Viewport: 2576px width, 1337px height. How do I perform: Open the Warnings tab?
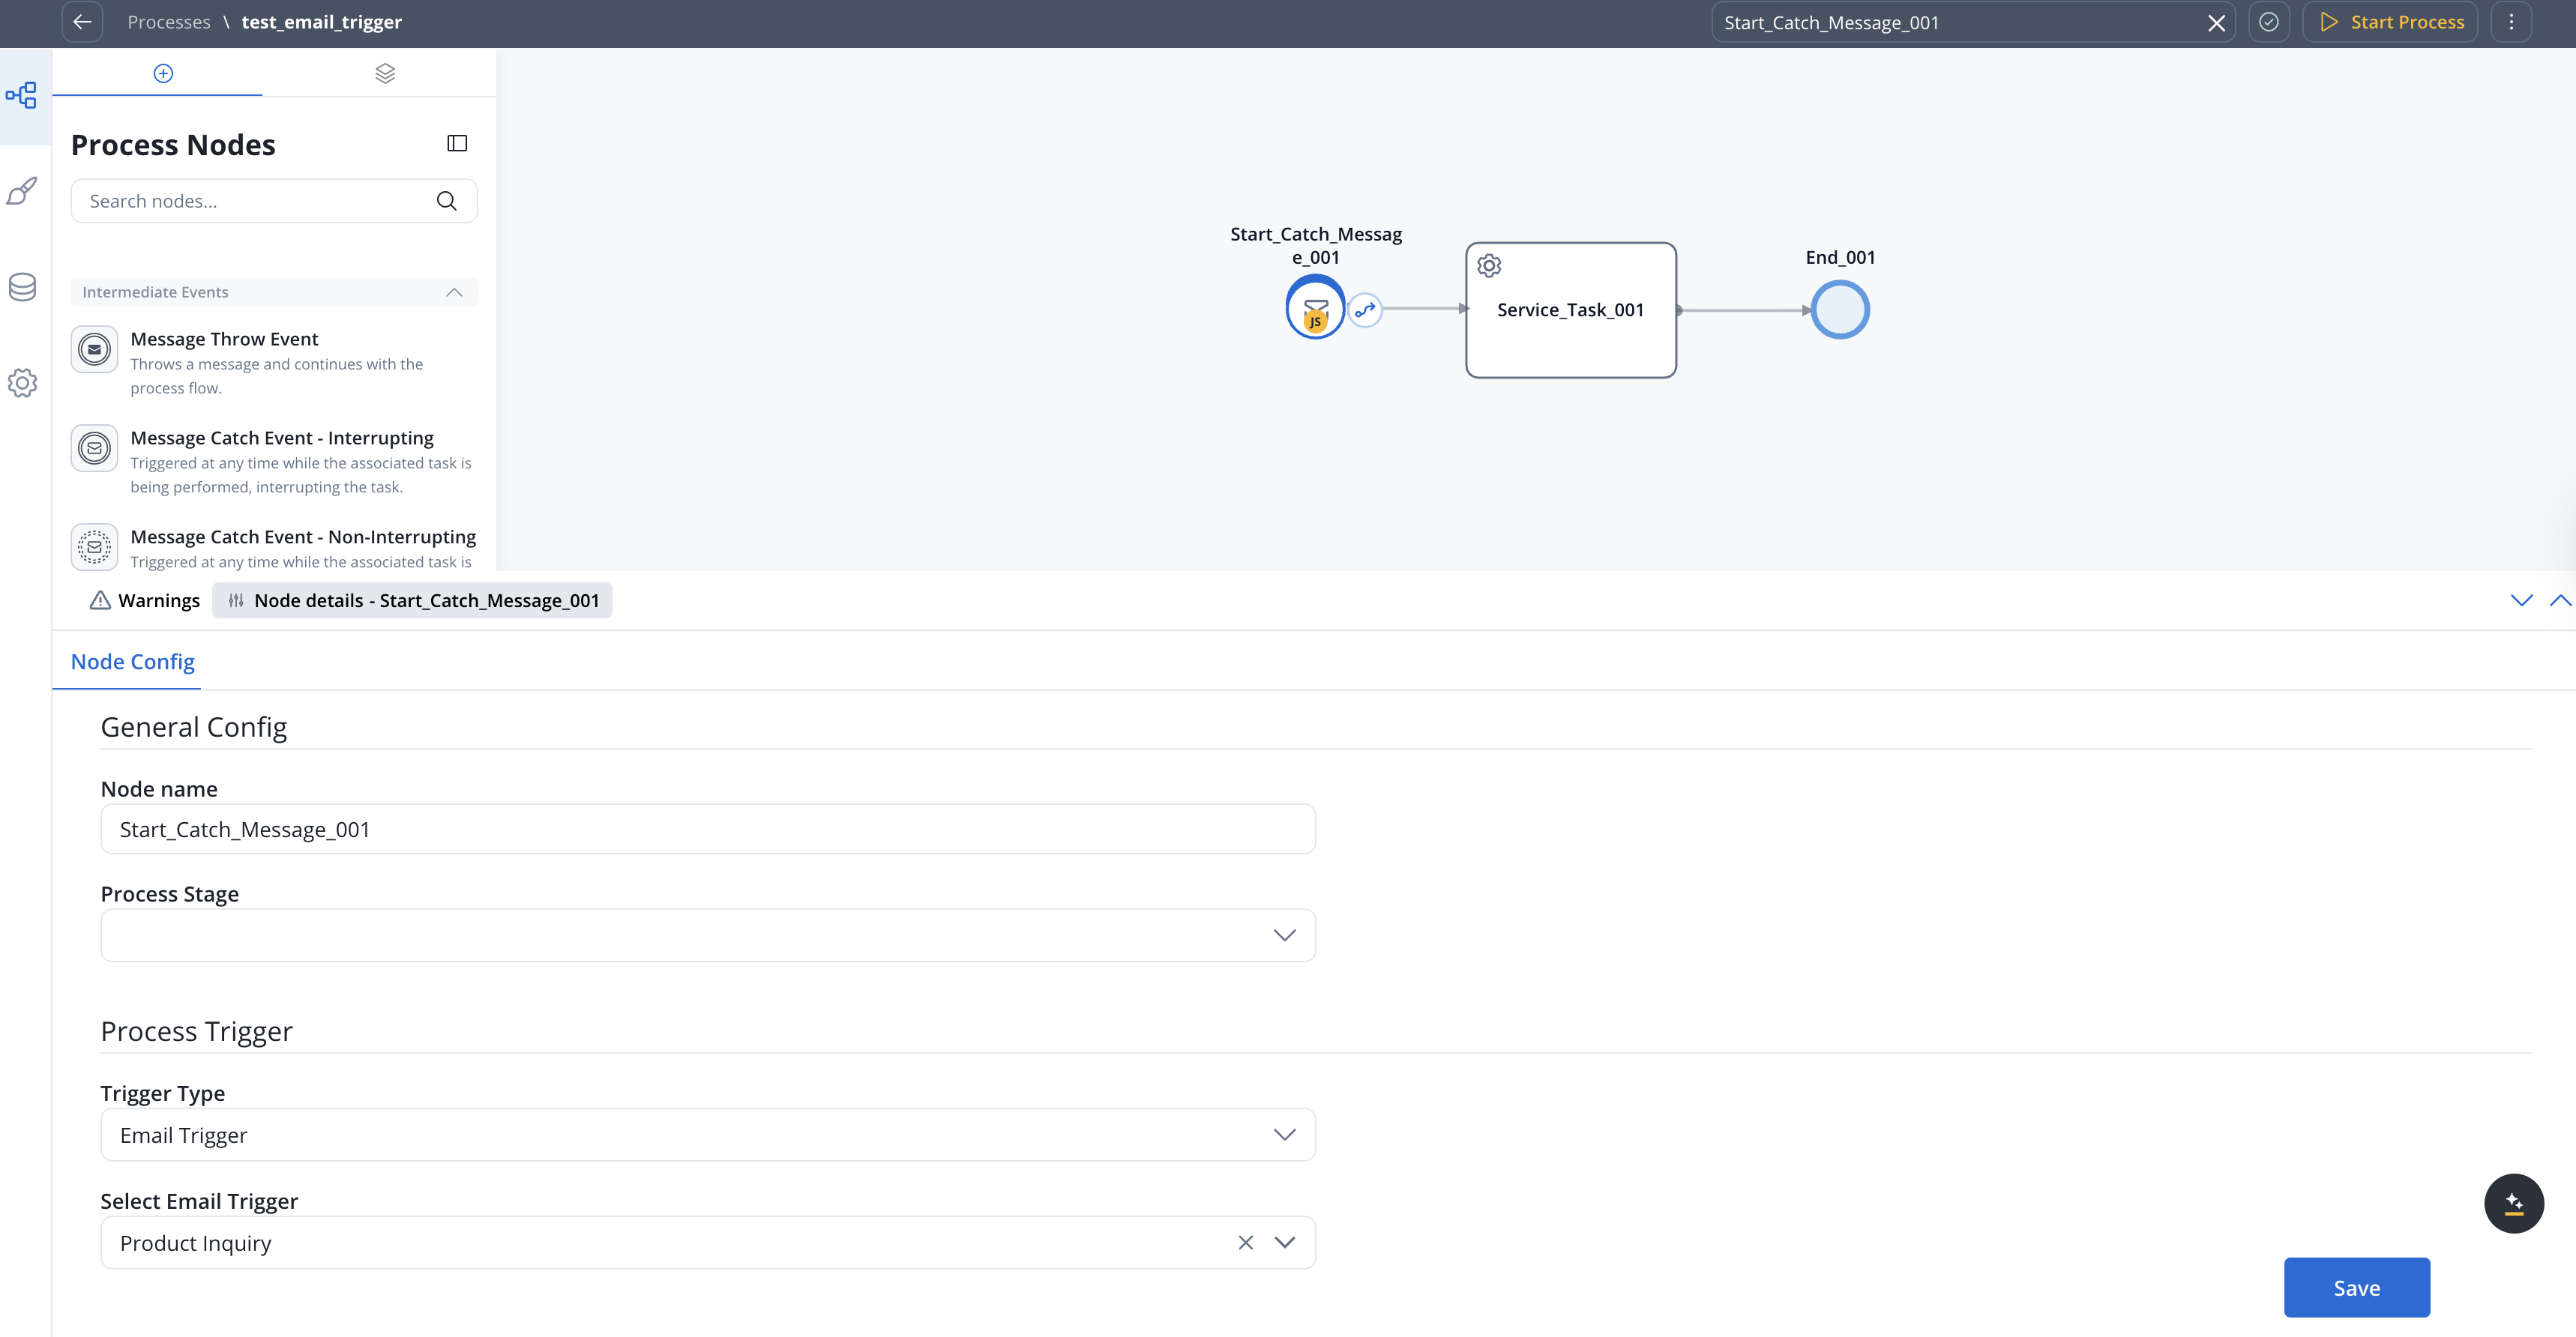pos(145,600)
